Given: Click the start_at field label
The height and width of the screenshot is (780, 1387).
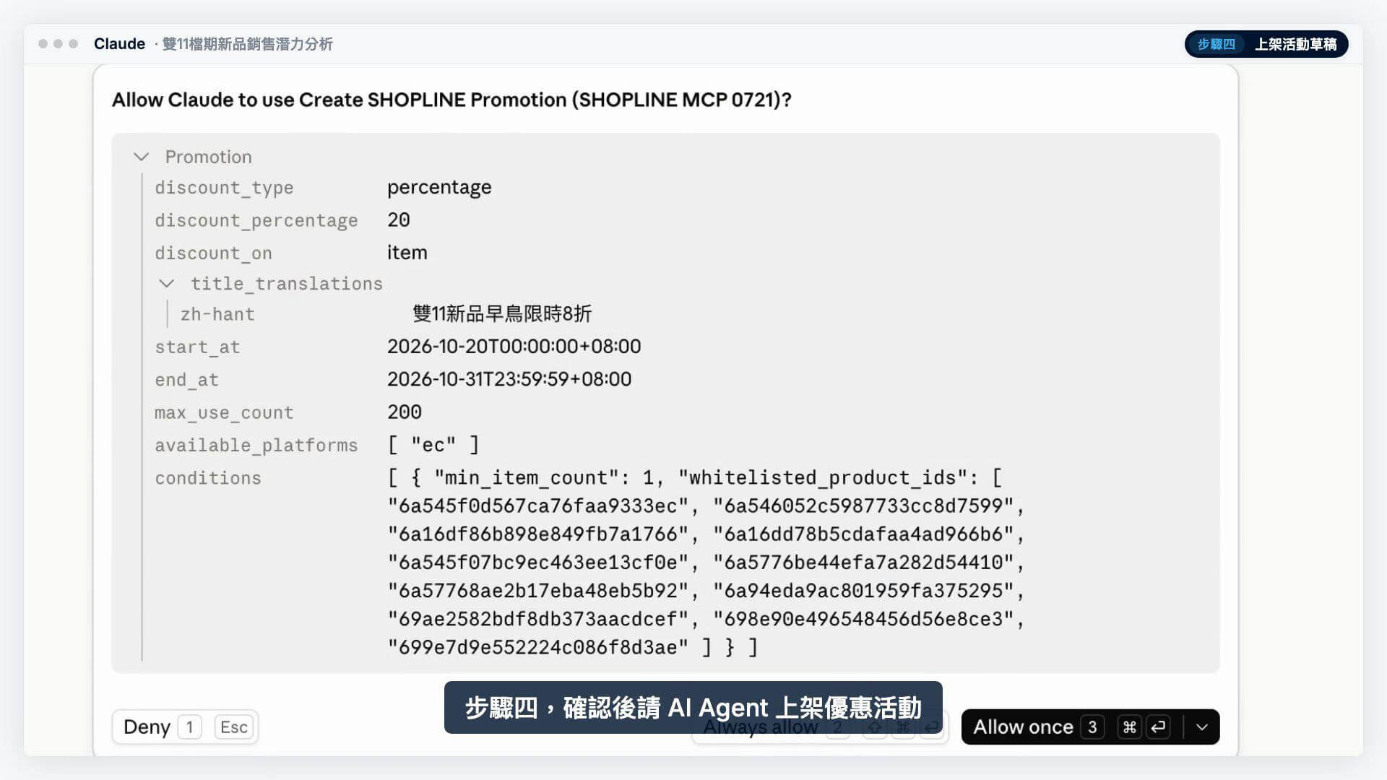Looking at the screenshot, I should (x=197, y=347).
